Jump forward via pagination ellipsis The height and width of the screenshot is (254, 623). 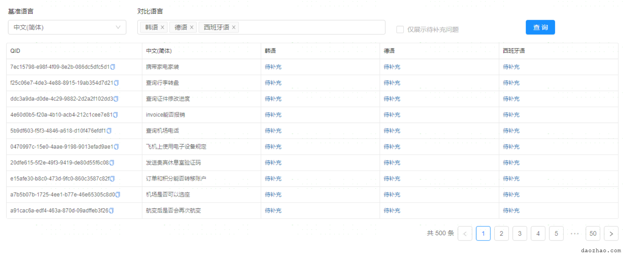[575, 234]
